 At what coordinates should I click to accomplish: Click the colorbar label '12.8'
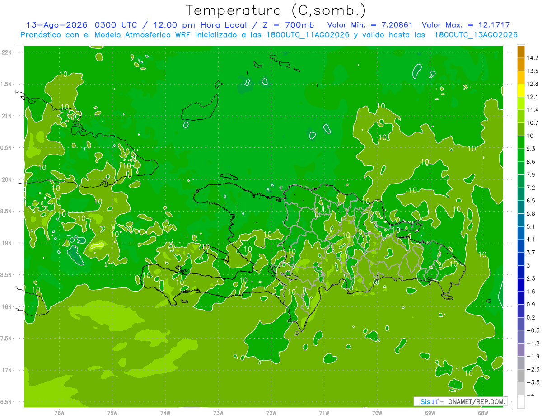(532, 84)
